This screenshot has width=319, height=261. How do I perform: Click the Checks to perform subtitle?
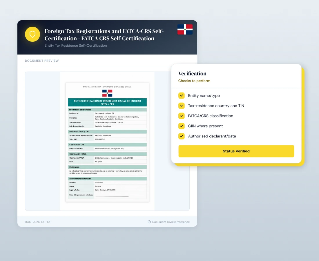pos(194,81)
